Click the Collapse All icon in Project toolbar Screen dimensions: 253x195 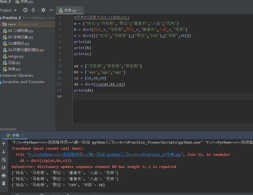point(33,10)
